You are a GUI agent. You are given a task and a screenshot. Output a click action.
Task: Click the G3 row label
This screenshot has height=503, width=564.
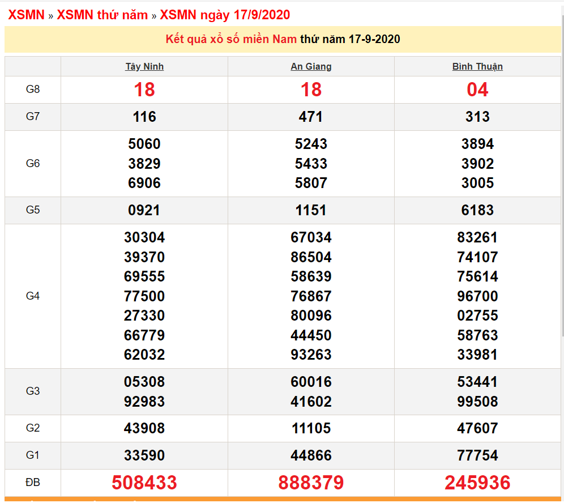tap(32, 391)
